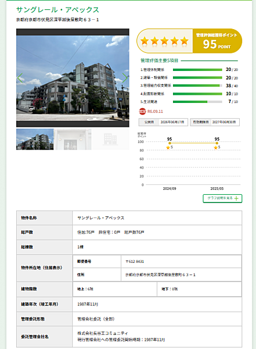Screen dimensions: 256x349
Task: Click the address under the title
Action: point(57,20)
